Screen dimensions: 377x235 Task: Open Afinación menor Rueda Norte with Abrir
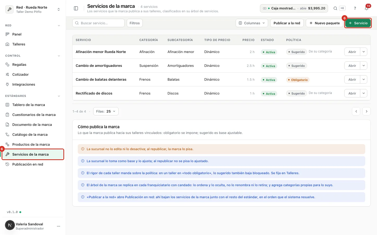coord(352,52)
